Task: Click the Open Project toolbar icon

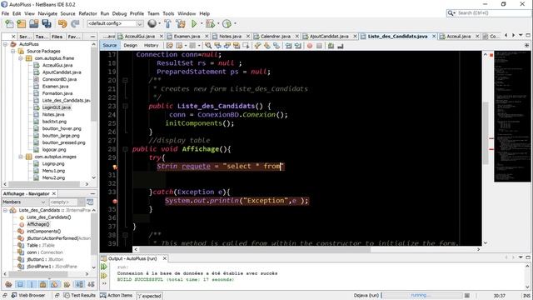Action: click(34, 24)
